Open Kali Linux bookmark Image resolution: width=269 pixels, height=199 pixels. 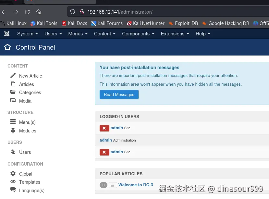point(14,23)
